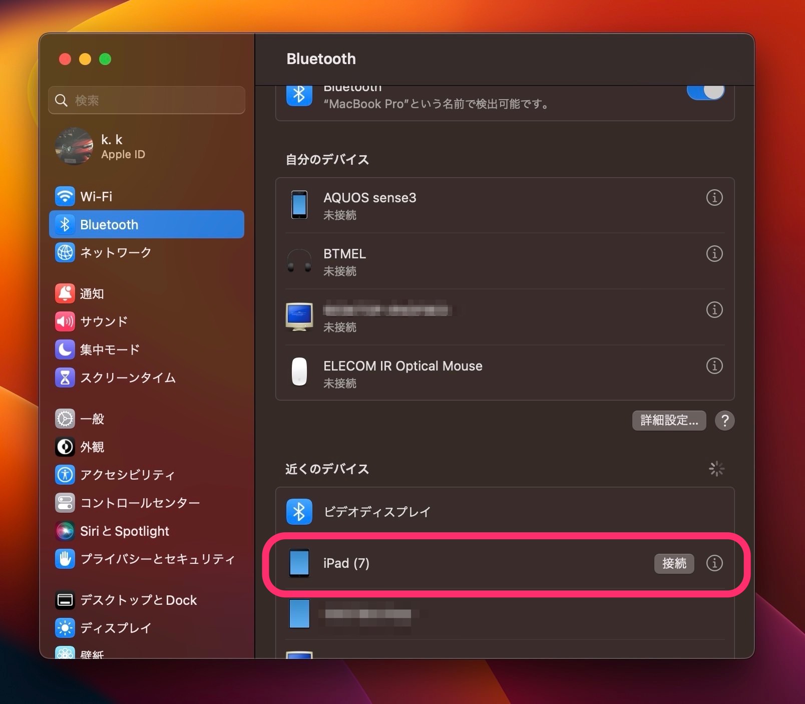Viewport: 805px width, 704px height.
Task: Open 通知 settings
Action: (x=147, y=293)
